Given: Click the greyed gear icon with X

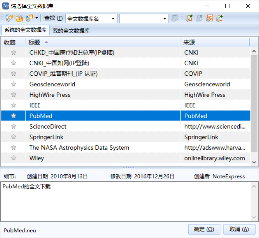Looking at the screenshot, I should [x=199, y=18].
